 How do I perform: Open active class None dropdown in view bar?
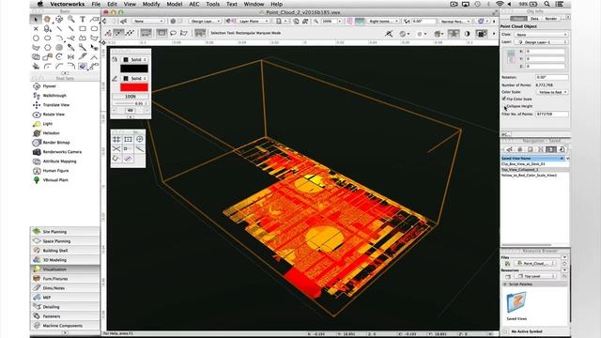[147, 21]
